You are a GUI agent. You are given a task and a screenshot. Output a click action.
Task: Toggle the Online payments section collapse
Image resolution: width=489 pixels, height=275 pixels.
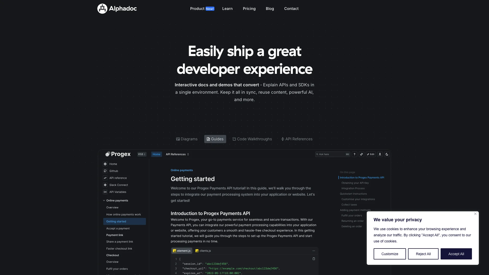tap(104, 200)
